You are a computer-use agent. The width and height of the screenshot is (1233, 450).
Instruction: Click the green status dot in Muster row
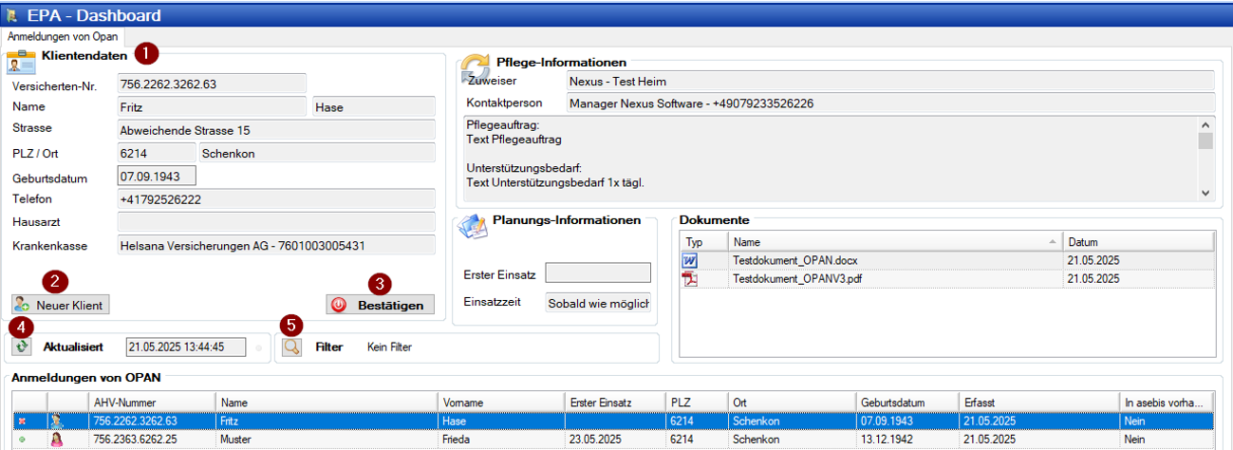21,440
